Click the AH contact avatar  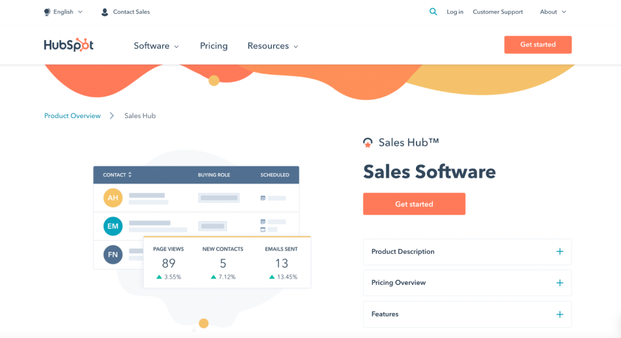pyautogui.click(x=113, y=197)
